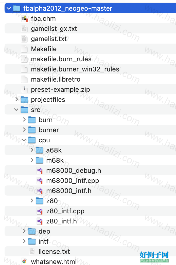Collapse the src folder
The width and height of the screenshot is (176, 265).
point(16,109)
